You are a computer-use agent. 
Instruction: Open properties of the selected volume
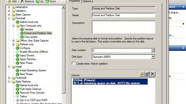point(147,74)
